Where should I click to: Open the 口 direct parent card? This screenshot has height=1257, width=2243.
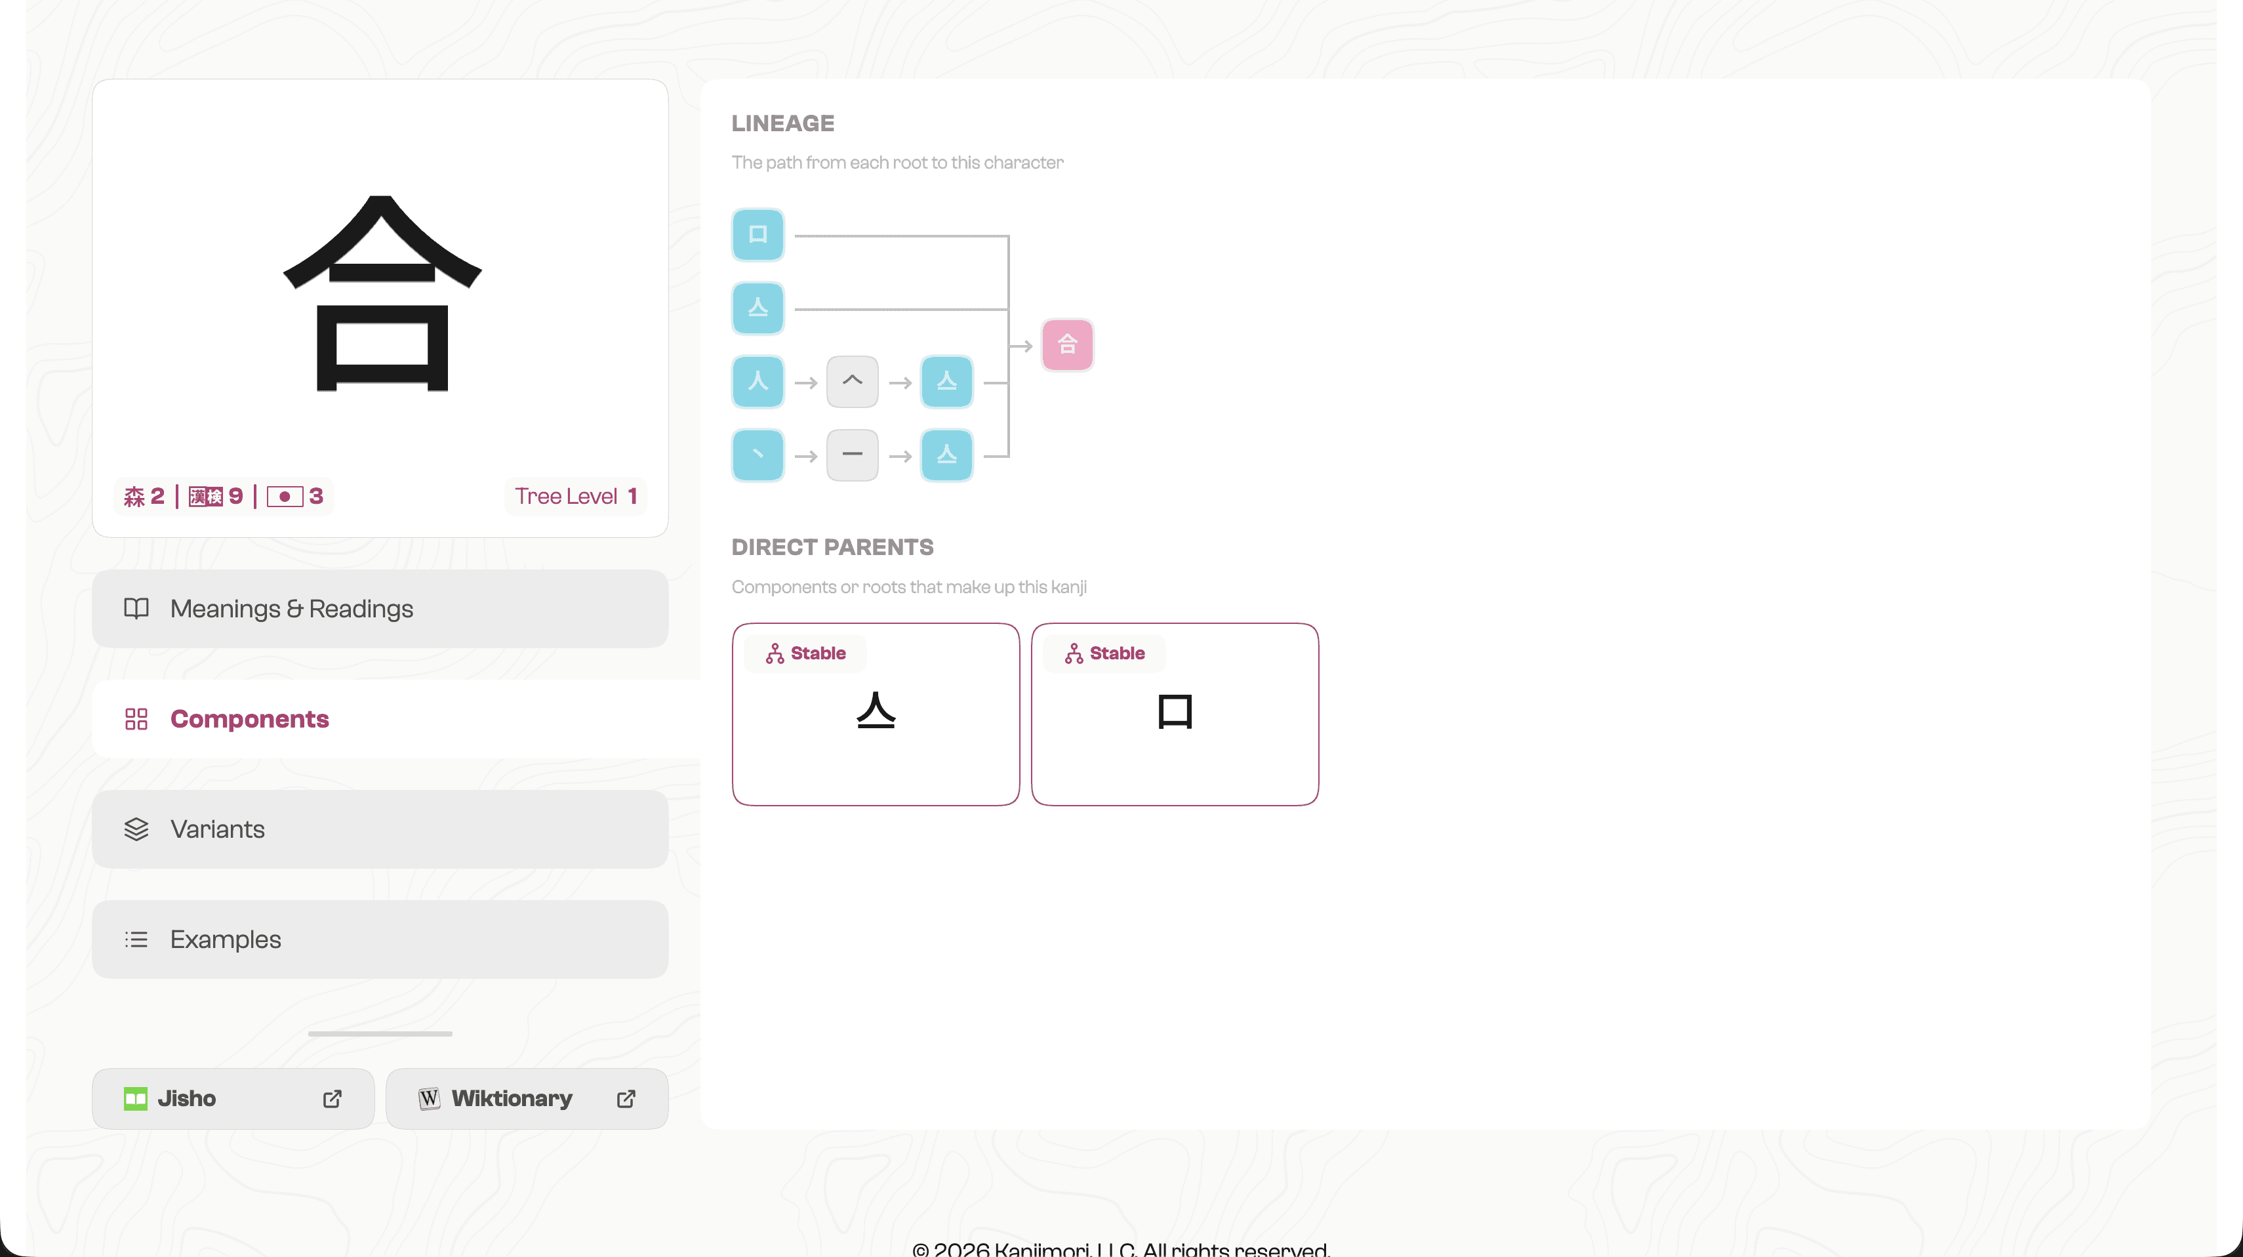[x=1174, y=713]
